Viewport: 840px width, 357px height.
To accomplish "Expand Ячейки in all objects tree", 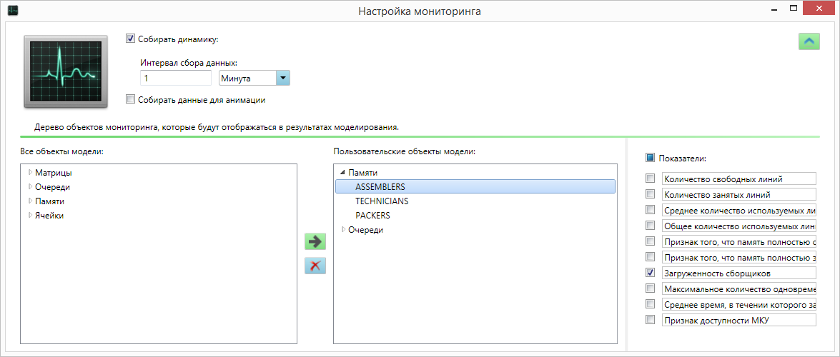I will point(31,215).
